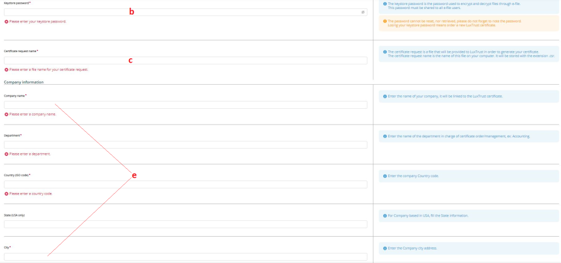
Task: Click info icon in company name hint
Action: 385,96
